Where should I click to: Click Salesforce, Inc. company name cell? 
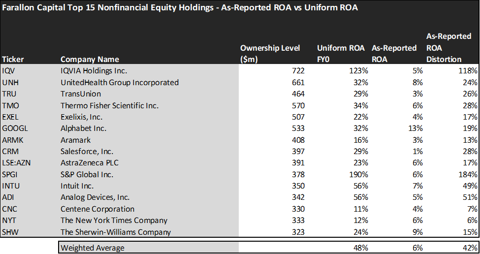click(87, 152)
